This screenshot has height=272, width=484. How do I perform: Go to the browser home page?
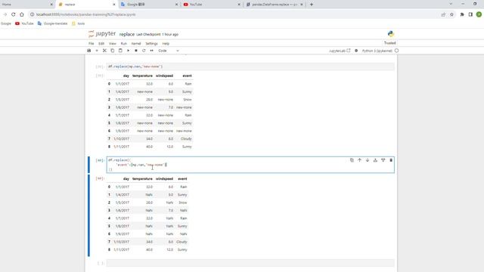[22, 14]
